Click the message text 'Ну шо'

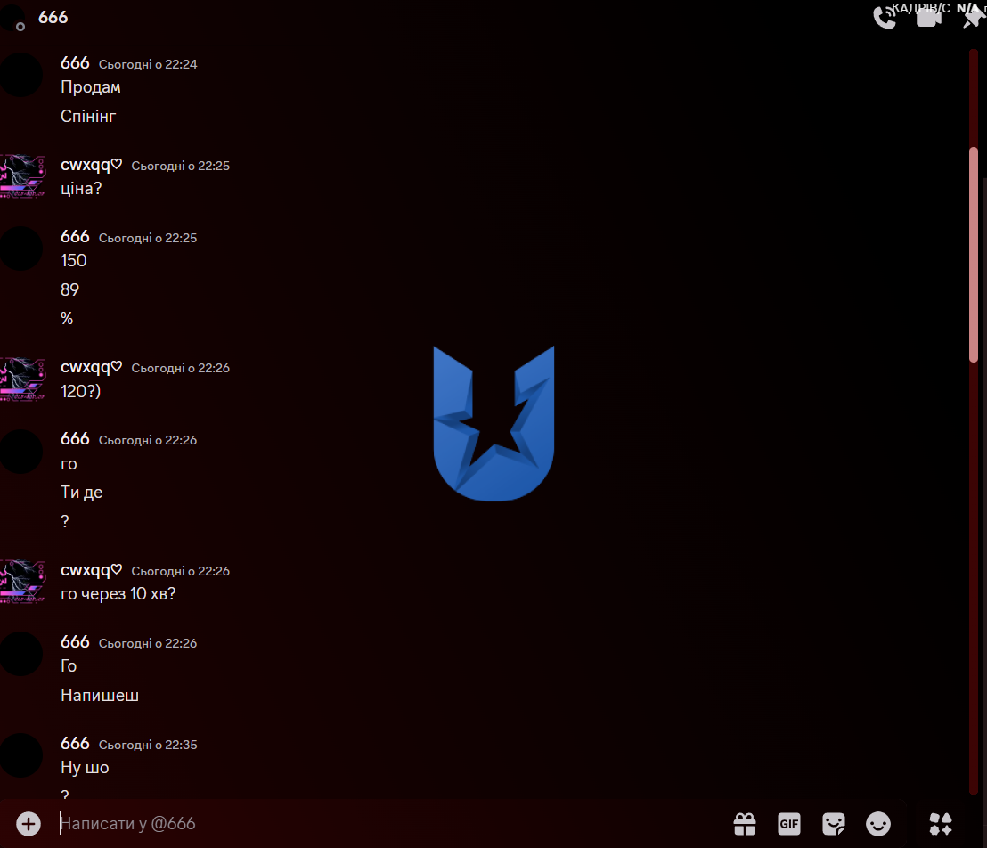pyautogui.click(x=85, y=768)
